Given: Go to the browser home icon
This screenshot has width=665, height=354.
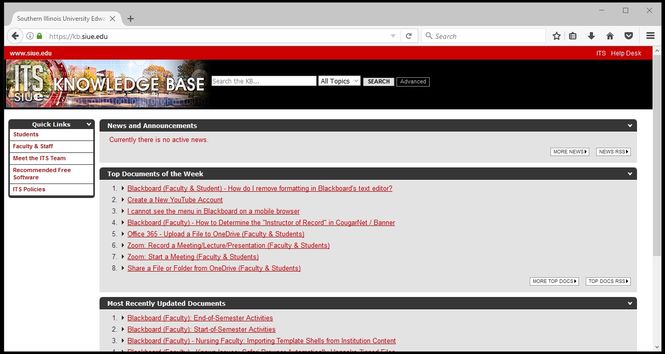Looking at the screenshot, I should click(x=610, y=36).
